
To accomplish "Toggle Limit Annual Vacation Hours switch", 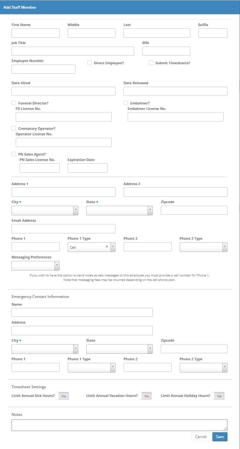I will pyautogui.click(x=145, y=396).
